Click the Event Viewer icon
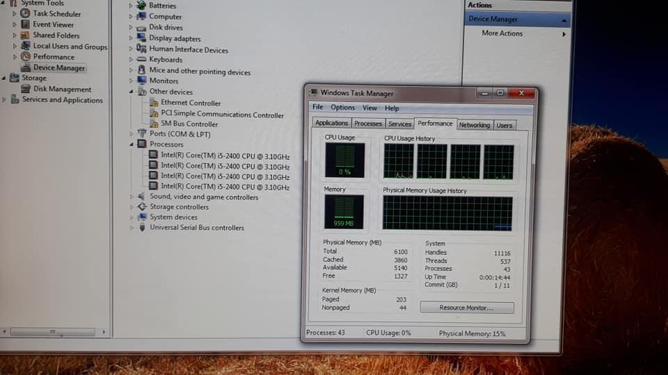 pyautogui.click(x=26, y=24)
